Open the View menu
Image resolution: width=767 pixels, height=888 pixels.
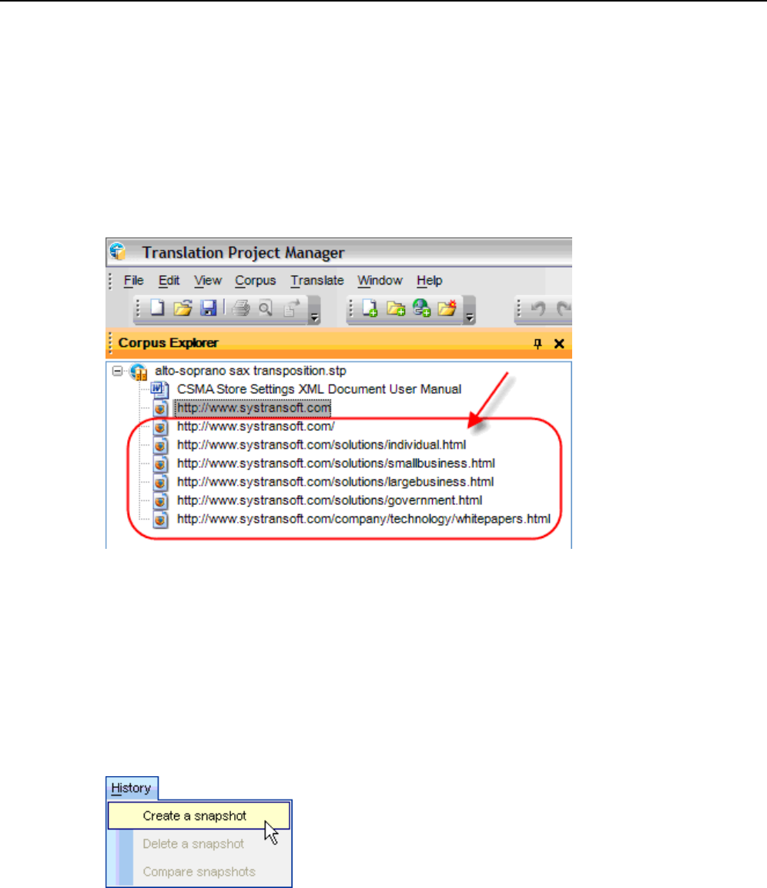(x=208, y=281)
